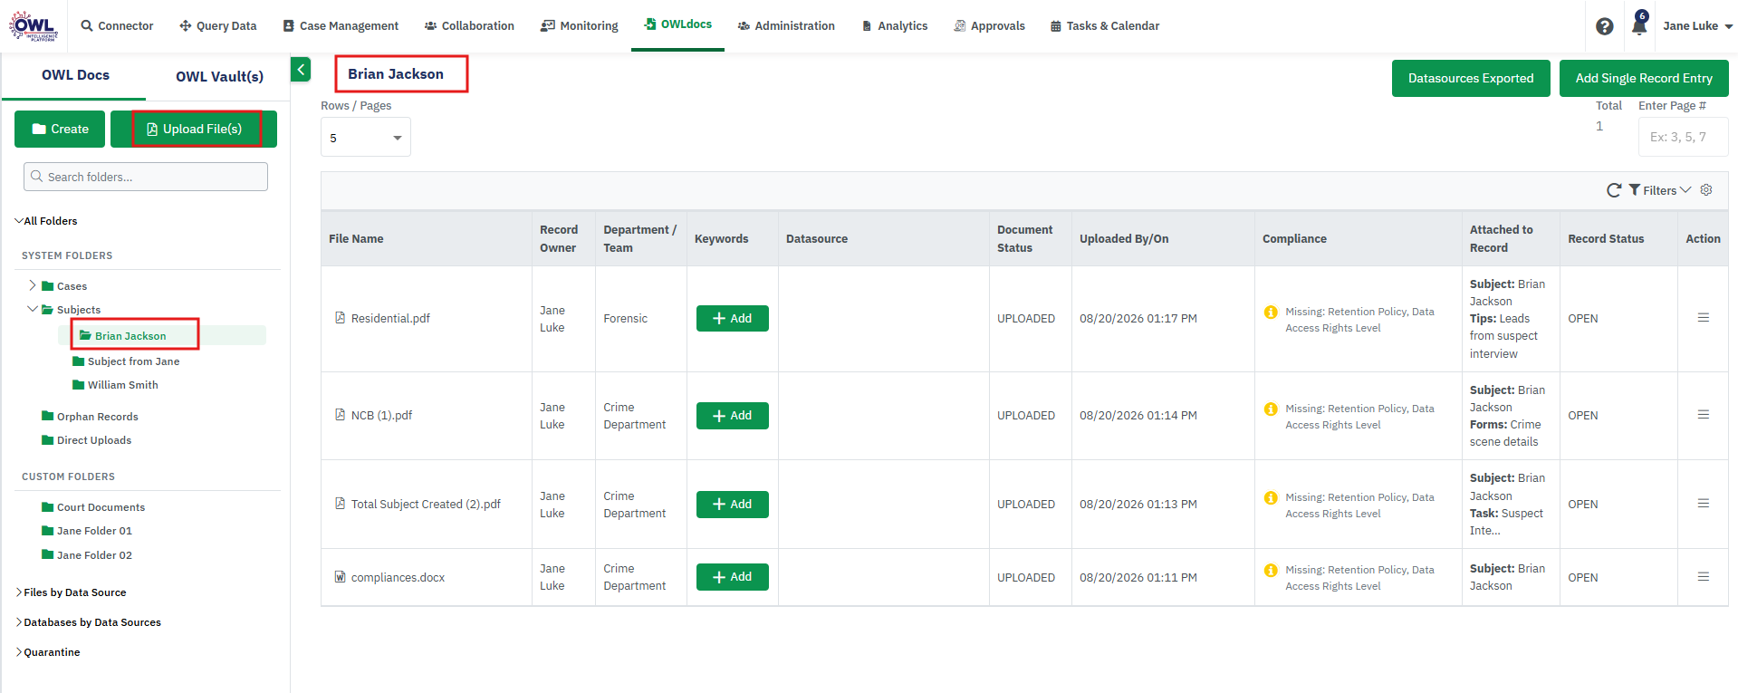This screenshot has height=693, width=1738.
Task: Open the help question mark icon
Action: click(x=1605, y=26)
